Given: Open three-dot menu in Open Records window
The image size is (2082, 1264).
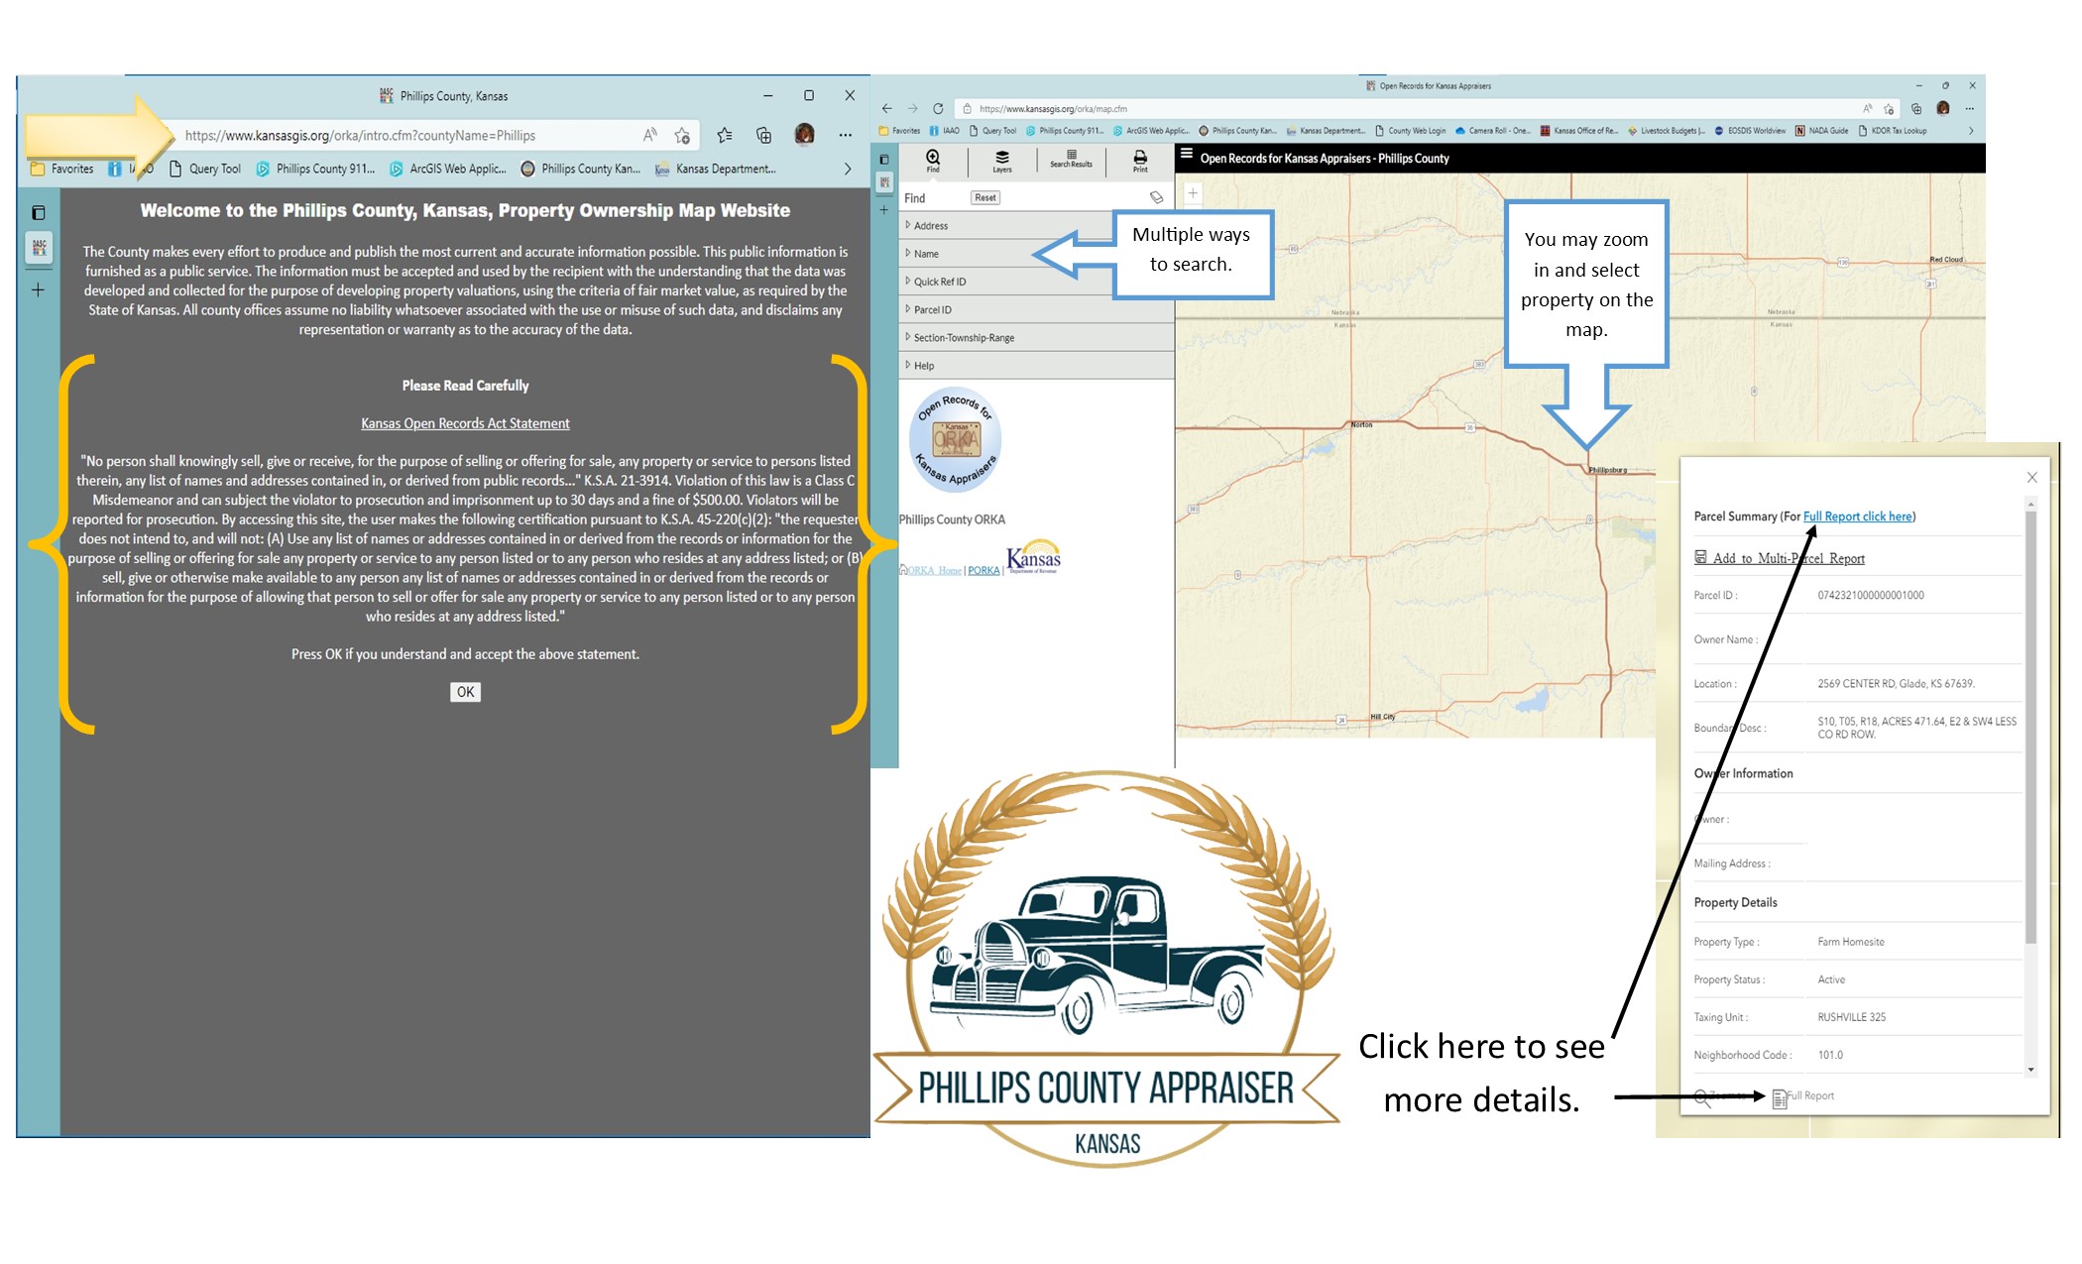Looking at the screenshot, I should tap(1969, 109).
